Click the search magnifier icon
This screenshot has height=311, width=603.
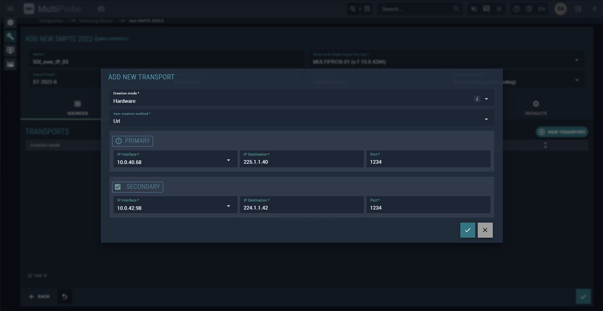pos(456,8)
